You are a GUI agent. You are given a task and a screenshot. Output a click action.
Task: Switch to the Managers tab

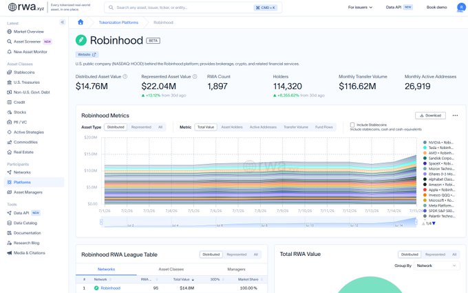[236, 269]
